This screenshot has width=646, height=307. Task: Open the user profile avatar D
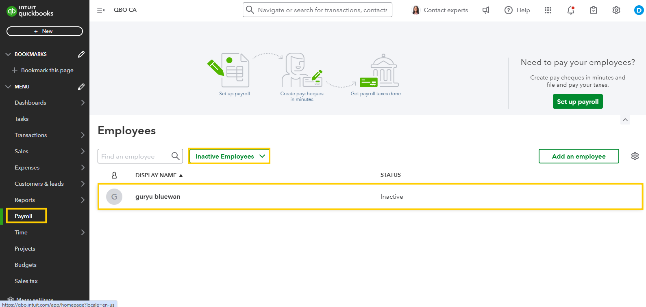(x=639, y=10)
